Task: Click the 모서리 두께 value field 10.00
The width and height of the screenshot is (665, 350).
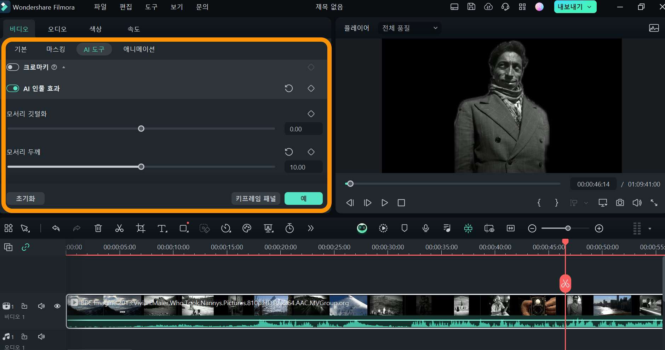Action: click(x=304, y=167)
